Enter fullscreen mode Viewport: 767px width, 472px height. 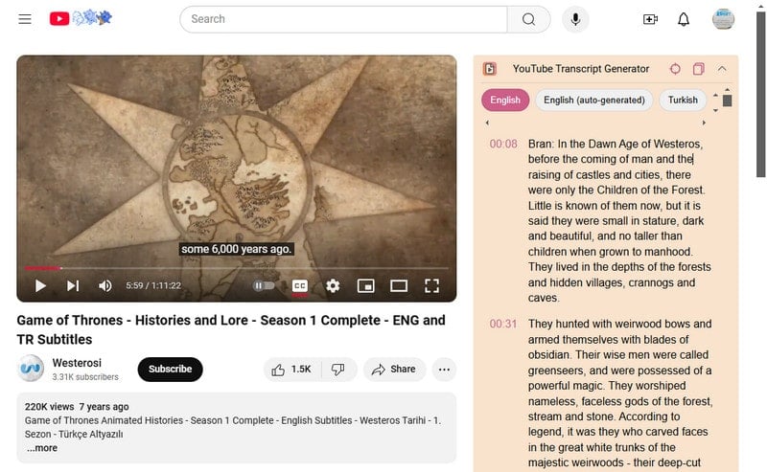tap(431, 286)
